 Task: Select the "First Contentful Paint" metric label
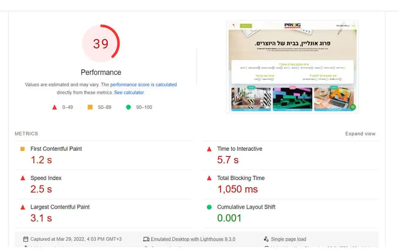pyautogui.click(x=56, y=149)
